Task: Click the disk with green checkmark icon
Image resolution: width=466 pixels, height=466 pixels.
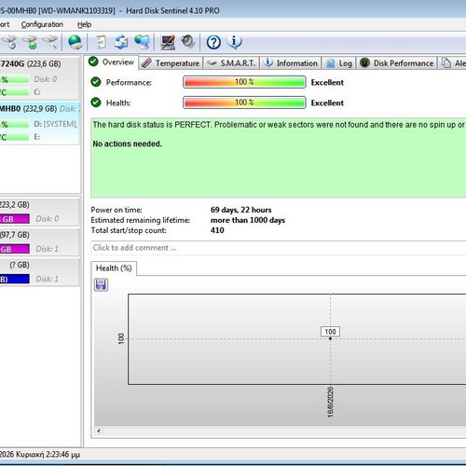Action: click(x=30, y=42)
